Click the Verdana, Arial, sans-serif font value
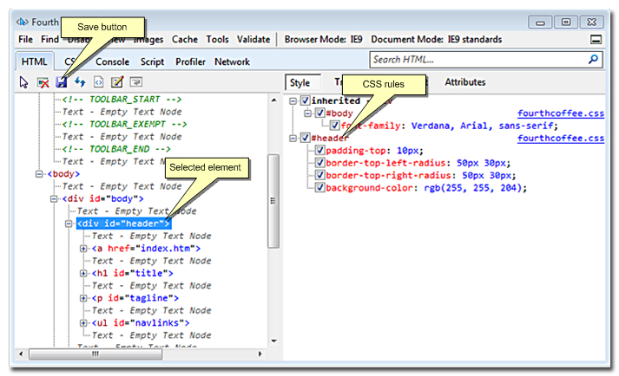 (x=482, y=126)
